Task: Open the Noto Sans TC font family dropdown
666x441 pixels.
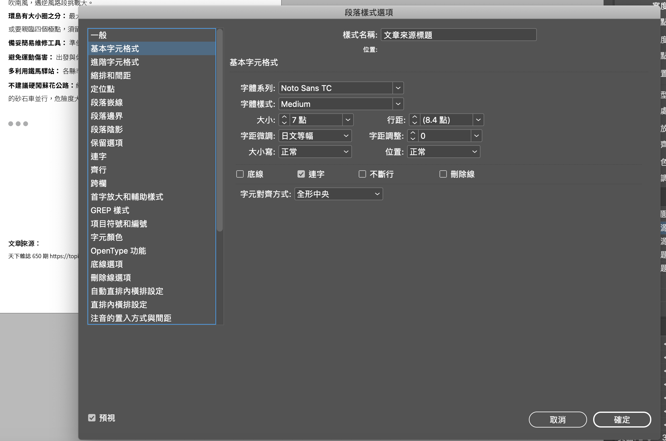Action: (x=398, y=88)
